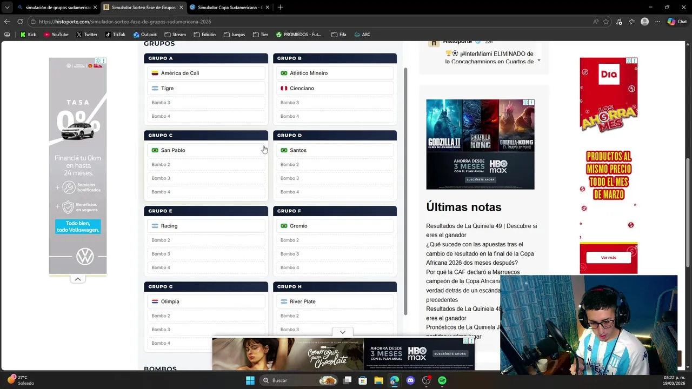Go back to the previous page
This screenshot has width=692, height=389.
pyautogui.click(x=7, y=22)
